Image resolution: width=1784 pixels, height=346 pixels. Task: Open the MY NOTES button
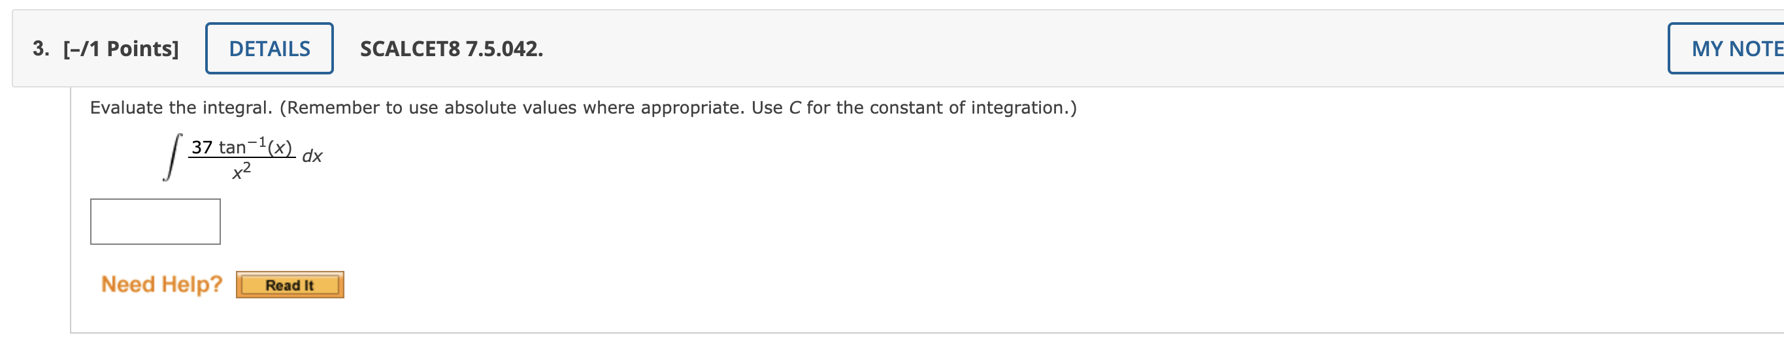pos(1726,48)
